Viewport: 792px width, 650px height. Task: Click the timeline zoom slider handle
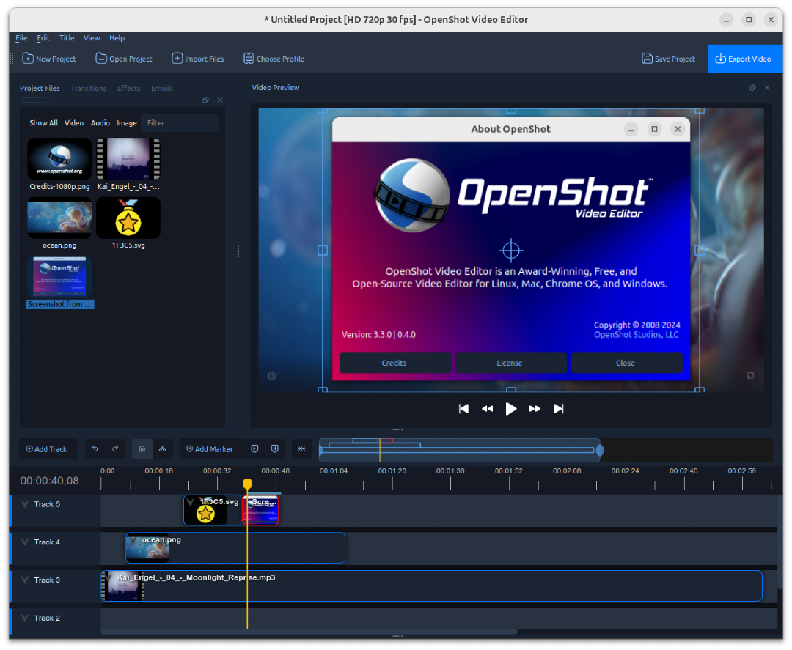pos(601,450)
